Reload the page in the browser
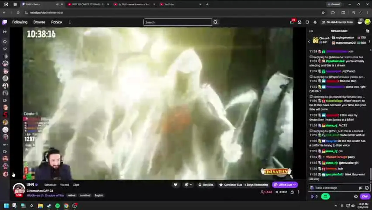372x210 pixels. pyautogui.click(x=18, y=13)
